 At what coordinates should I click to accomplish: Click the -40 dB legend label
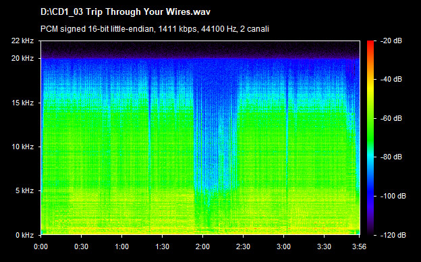pyautogui.click(x=391, y=79)
